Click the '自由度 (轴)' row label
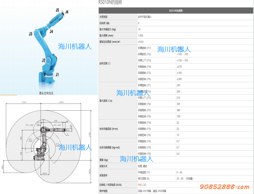 tap(104, 23)
